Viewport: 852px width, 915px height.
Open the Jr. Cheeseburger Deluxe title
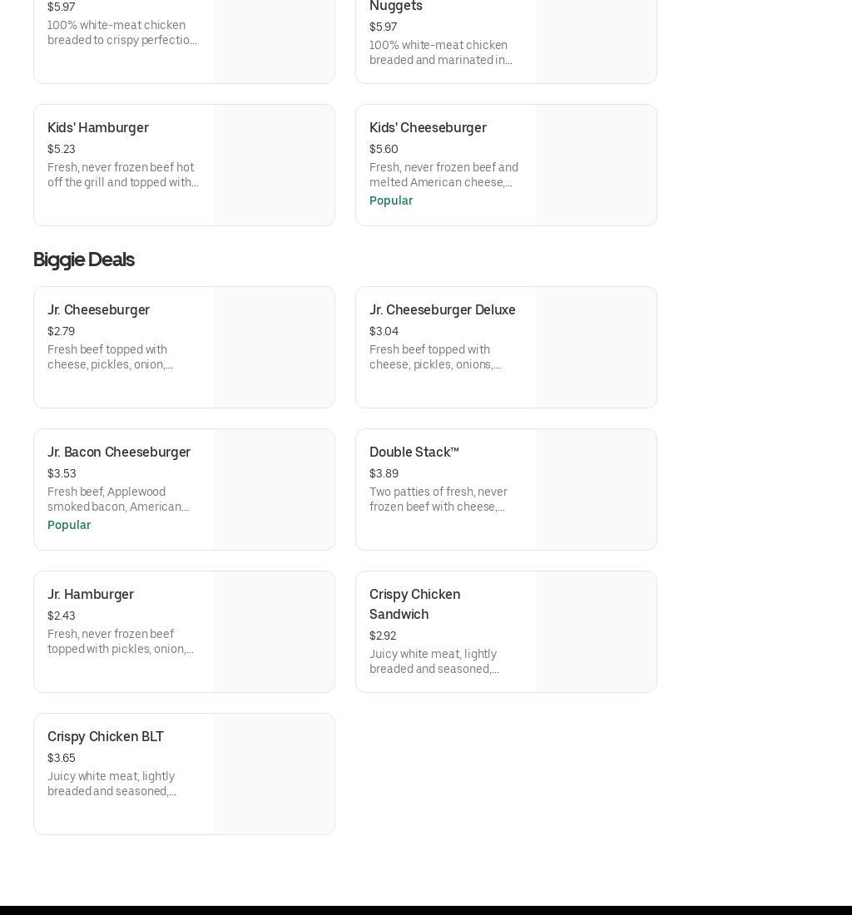coord(442,310)
